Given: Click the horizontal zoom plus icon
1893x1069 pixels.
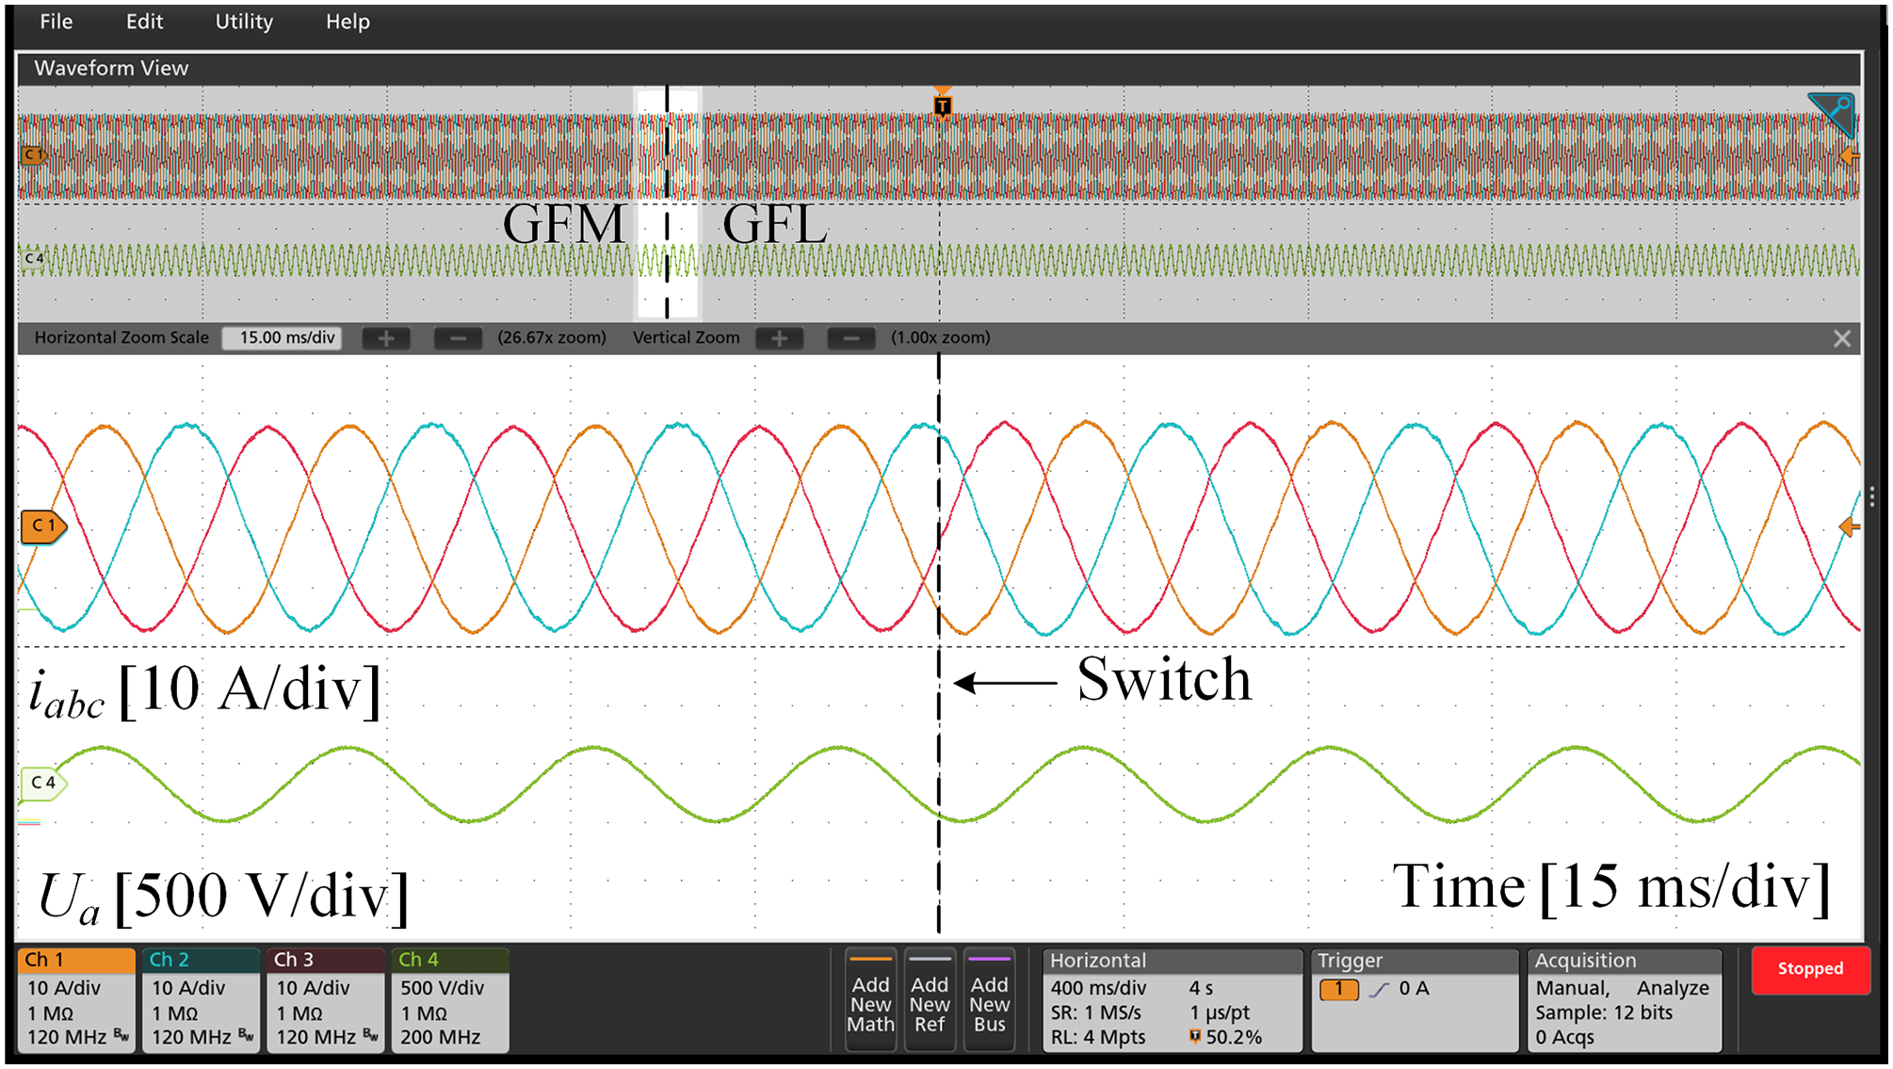Looking at the screenshot, I should click(x=386, y=338).
